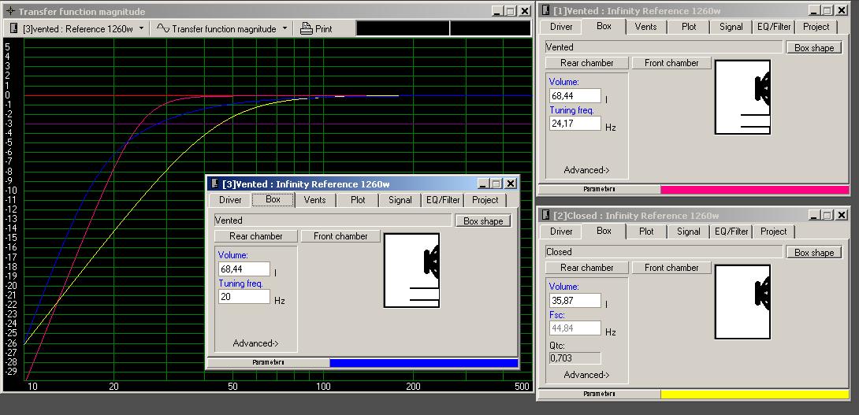The image size is (859, 415).
Task: Click the yellow plot color bar of project 2
Action: coord(754,394)
